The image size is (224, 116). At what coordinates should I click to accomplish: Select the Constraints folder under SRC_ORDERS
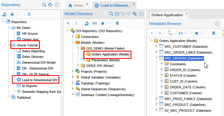pos(177,64)
